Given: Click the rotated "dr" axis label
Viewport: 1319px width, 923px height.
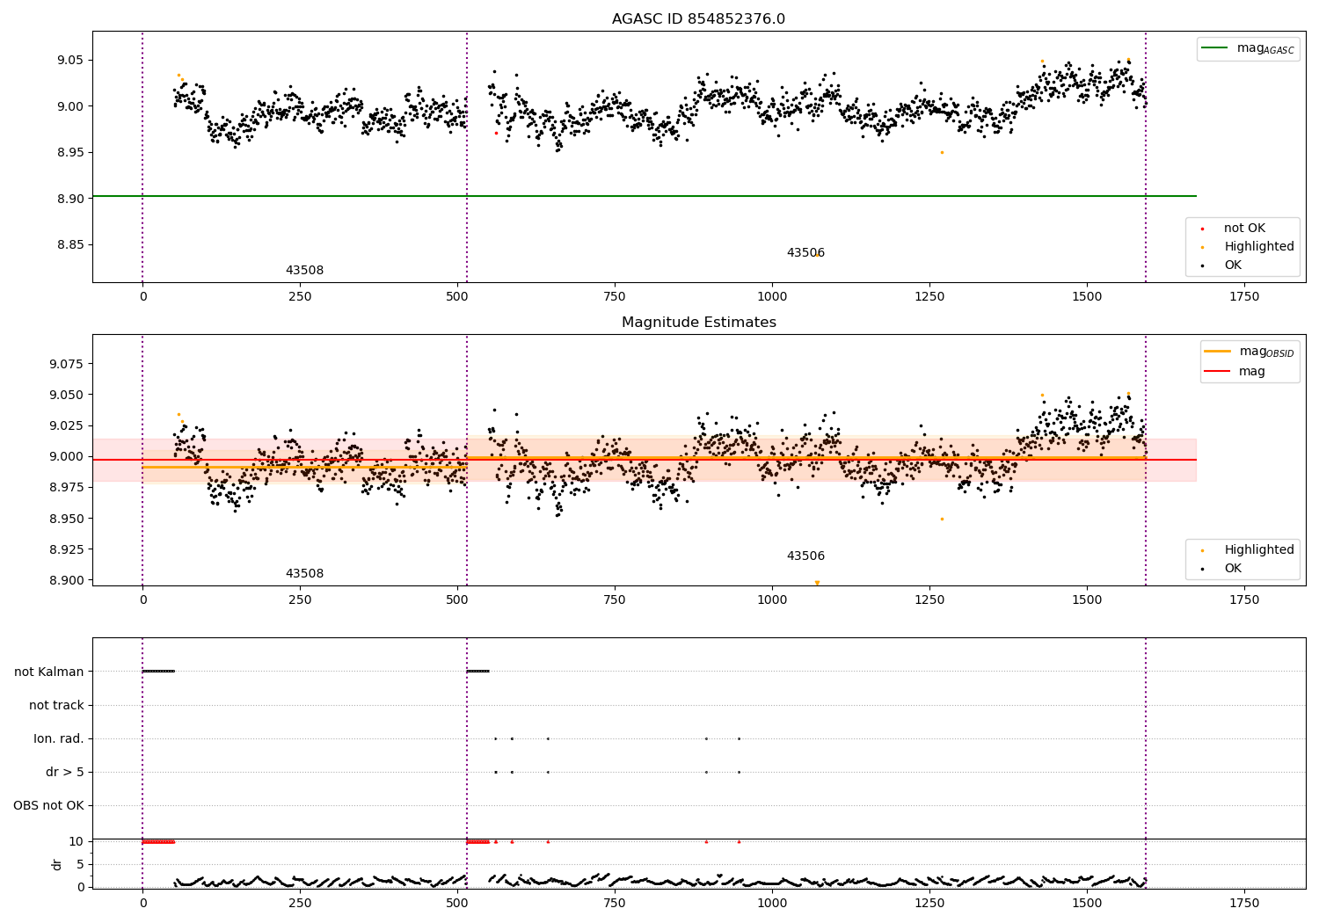Looking at the screenshot, I should (x=57, y=864).
